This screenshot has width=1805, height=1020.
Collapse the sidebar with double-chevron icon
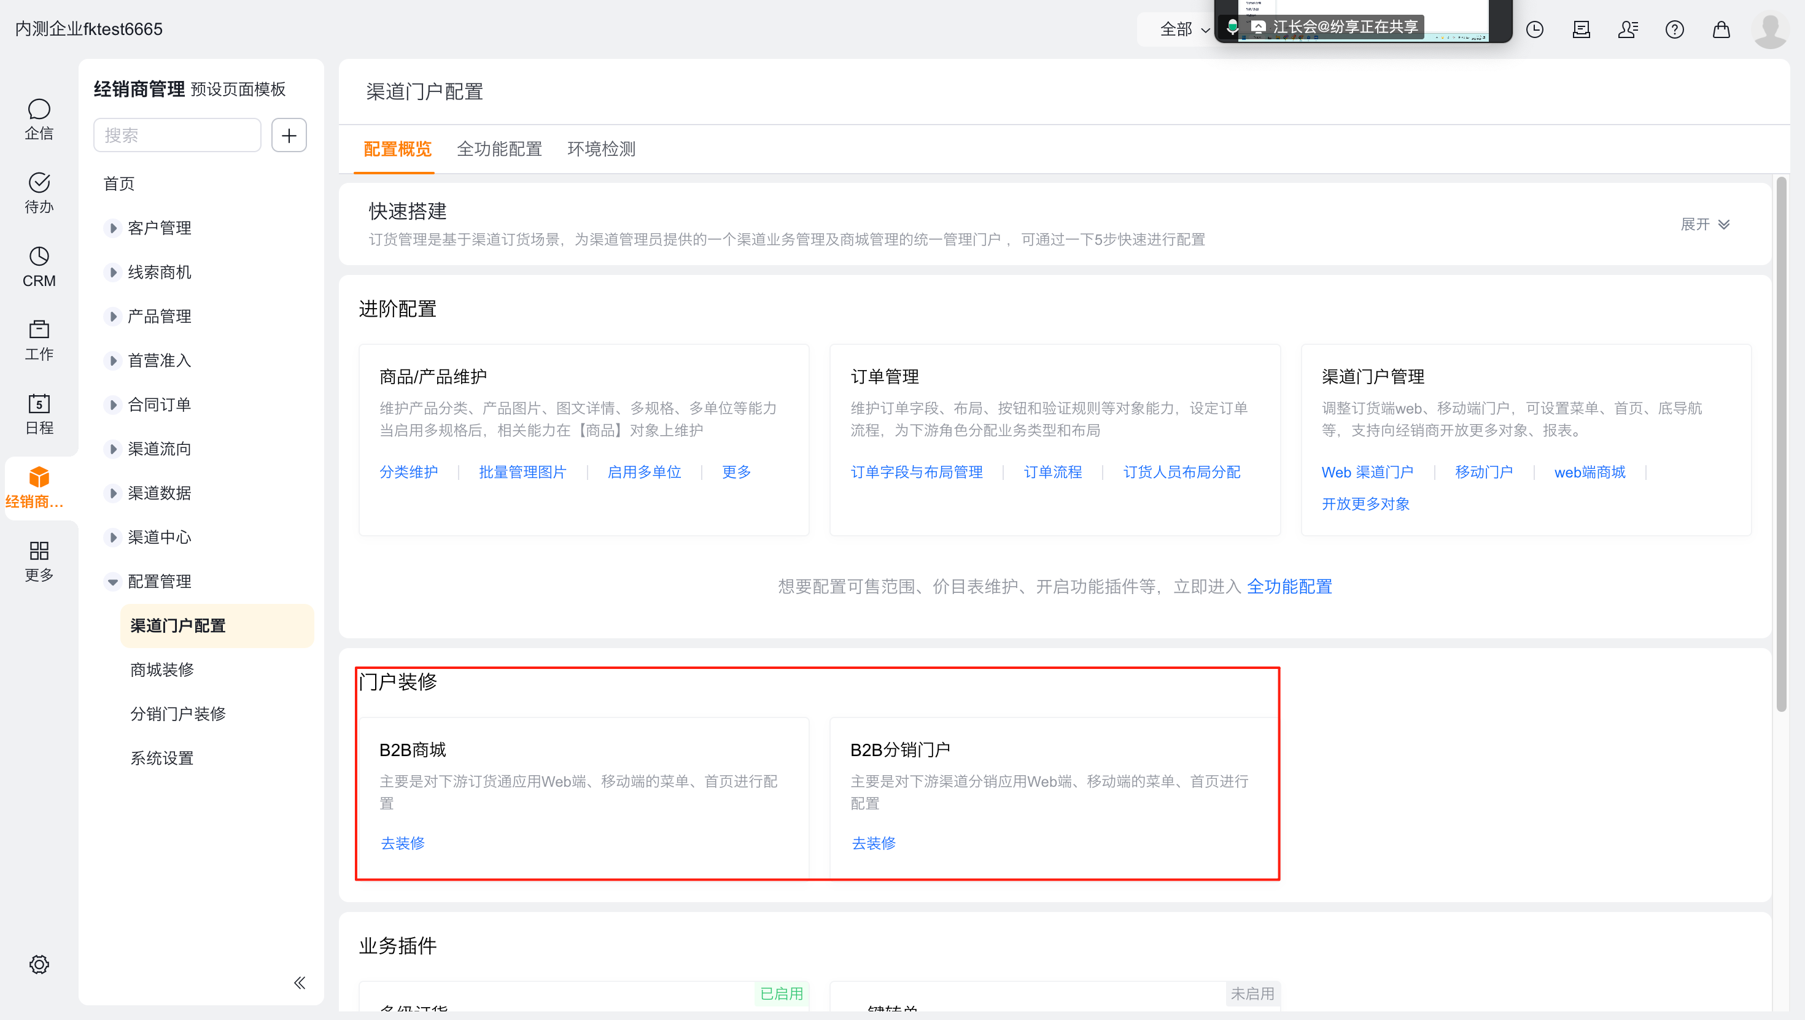pos(299,983)
